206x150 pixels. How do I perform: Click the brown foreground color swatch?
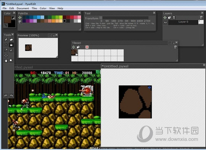point(8,20)
